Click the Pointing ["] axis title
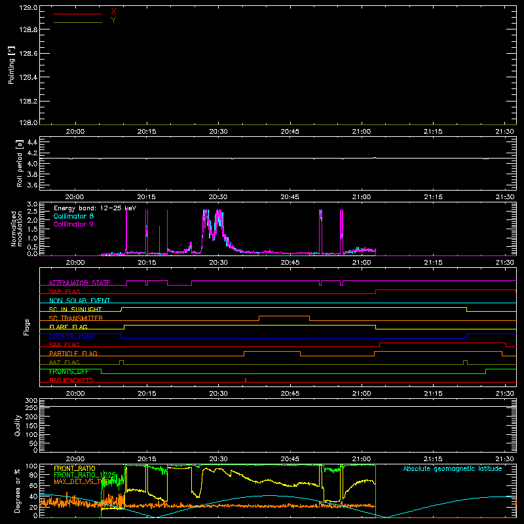 (12, 65)
